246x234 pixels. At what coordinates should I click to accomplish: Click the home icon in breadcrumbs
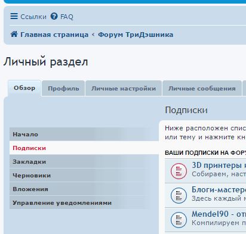pyautogui.click(x=14, y=34)
